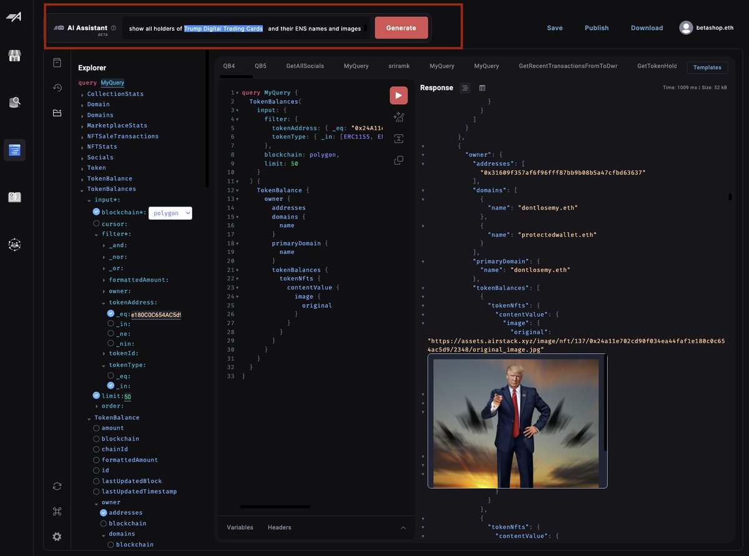Open the community group sidebar icon
This screenshot has width=749, height=556.
point(14,245)
